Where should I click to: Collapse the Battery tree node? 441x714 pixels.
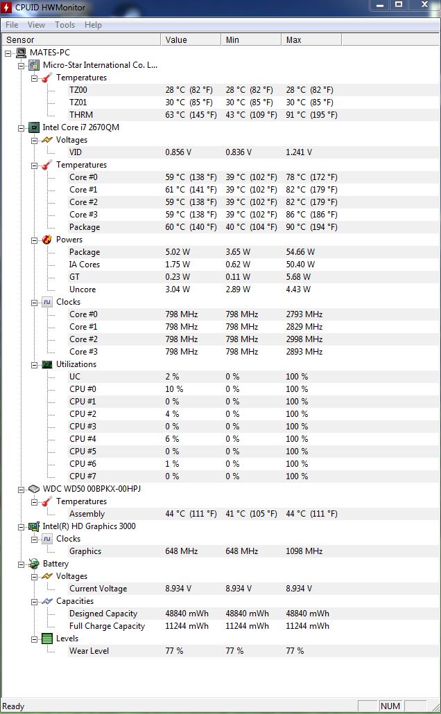pyautogui.click(x=21, y=564)
